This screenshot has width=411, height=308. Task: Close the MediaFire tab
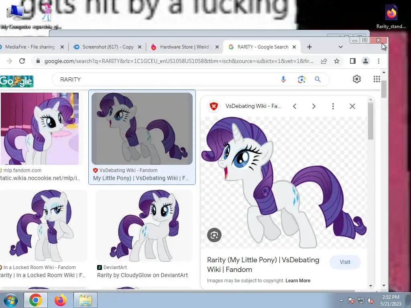[62, 47]
